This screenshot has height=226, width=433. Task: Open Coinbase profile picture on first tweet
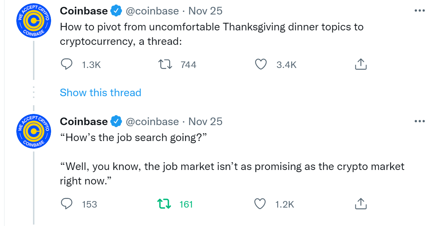34,21
